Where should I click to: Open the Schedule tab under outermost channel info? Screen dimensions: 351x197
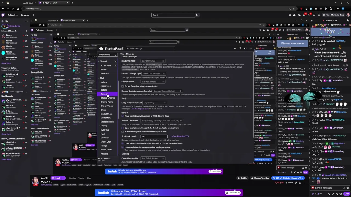(x=72, y=178)
